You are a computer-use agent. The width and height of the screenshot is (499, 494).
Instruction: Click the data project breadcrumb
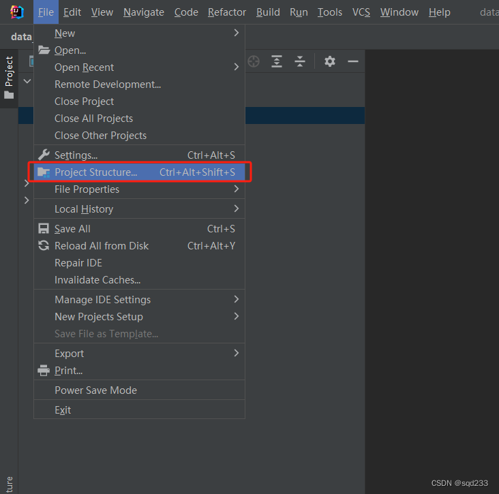pyautogui.click(x=21, y=37)
